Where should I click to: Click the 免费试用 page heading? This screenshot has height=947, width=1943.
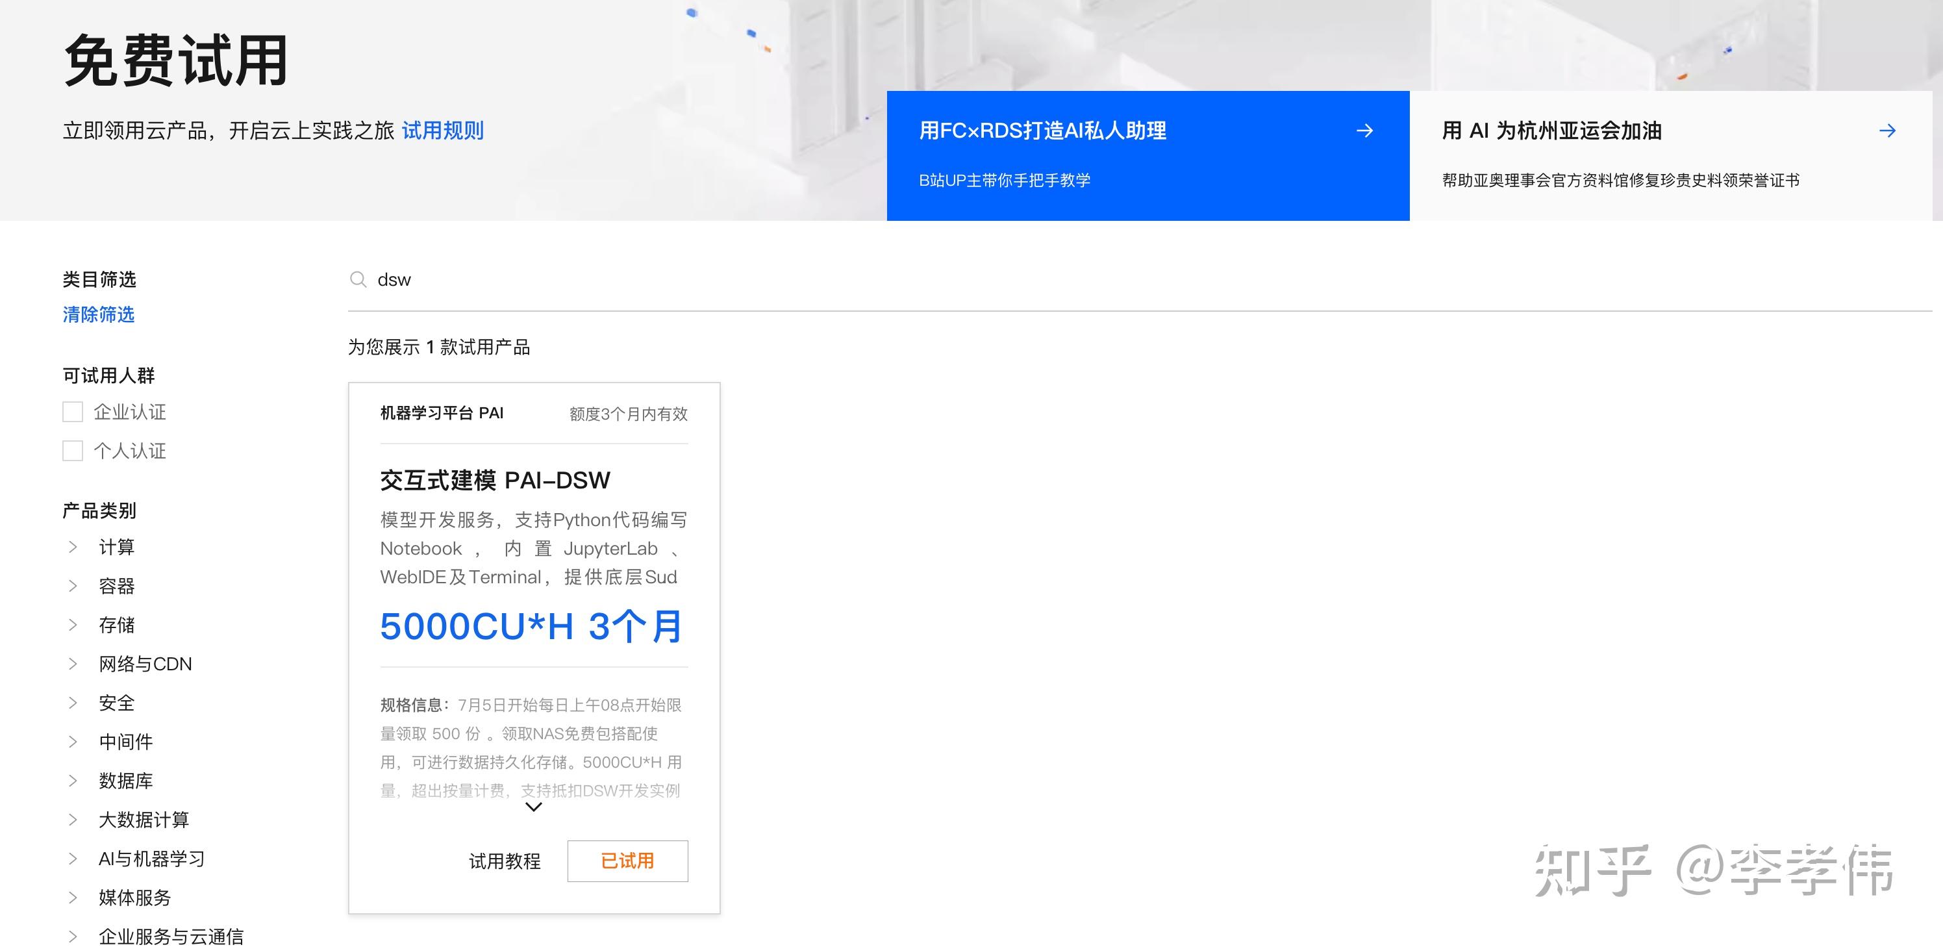click(176, 60)
